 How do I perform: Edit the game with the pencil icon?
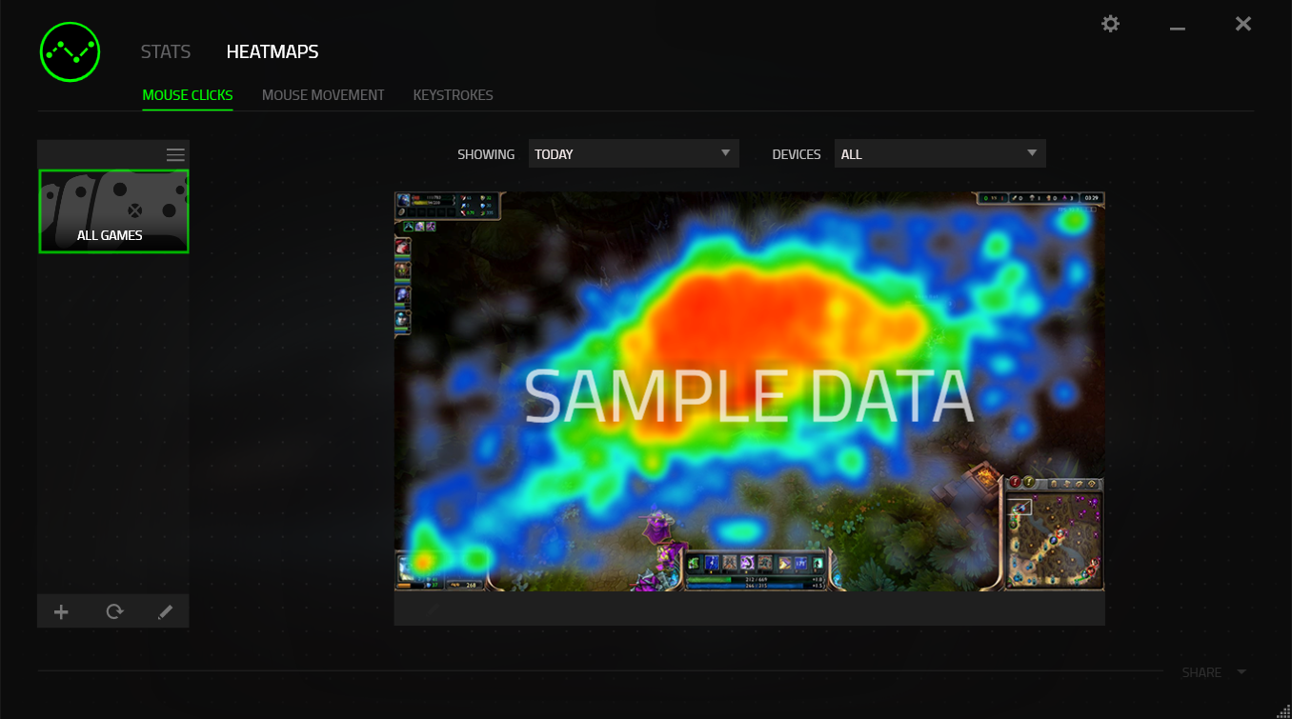166,612
